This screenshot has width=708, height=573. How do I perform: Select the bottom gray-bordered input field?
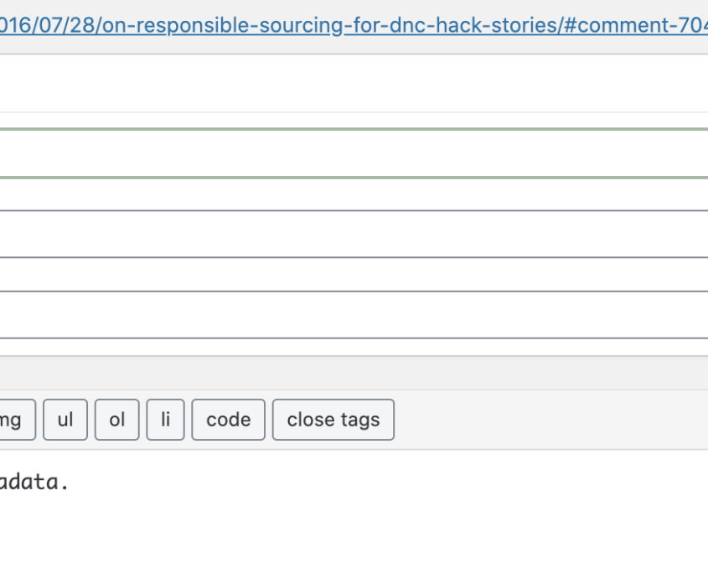click(x=354, y=315)
